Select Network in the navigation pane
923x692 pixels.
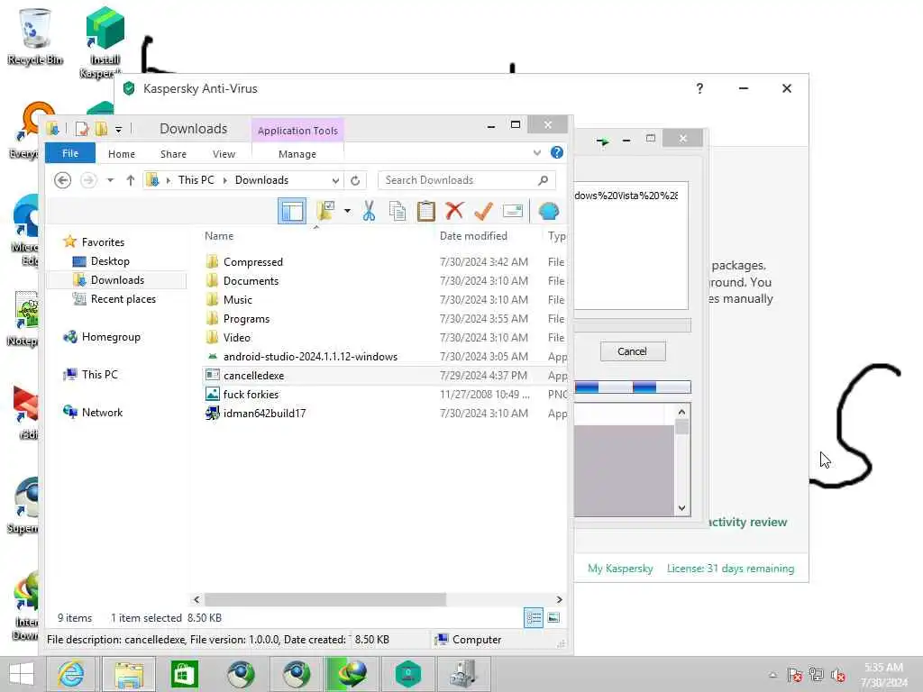[x=102, y=413]
